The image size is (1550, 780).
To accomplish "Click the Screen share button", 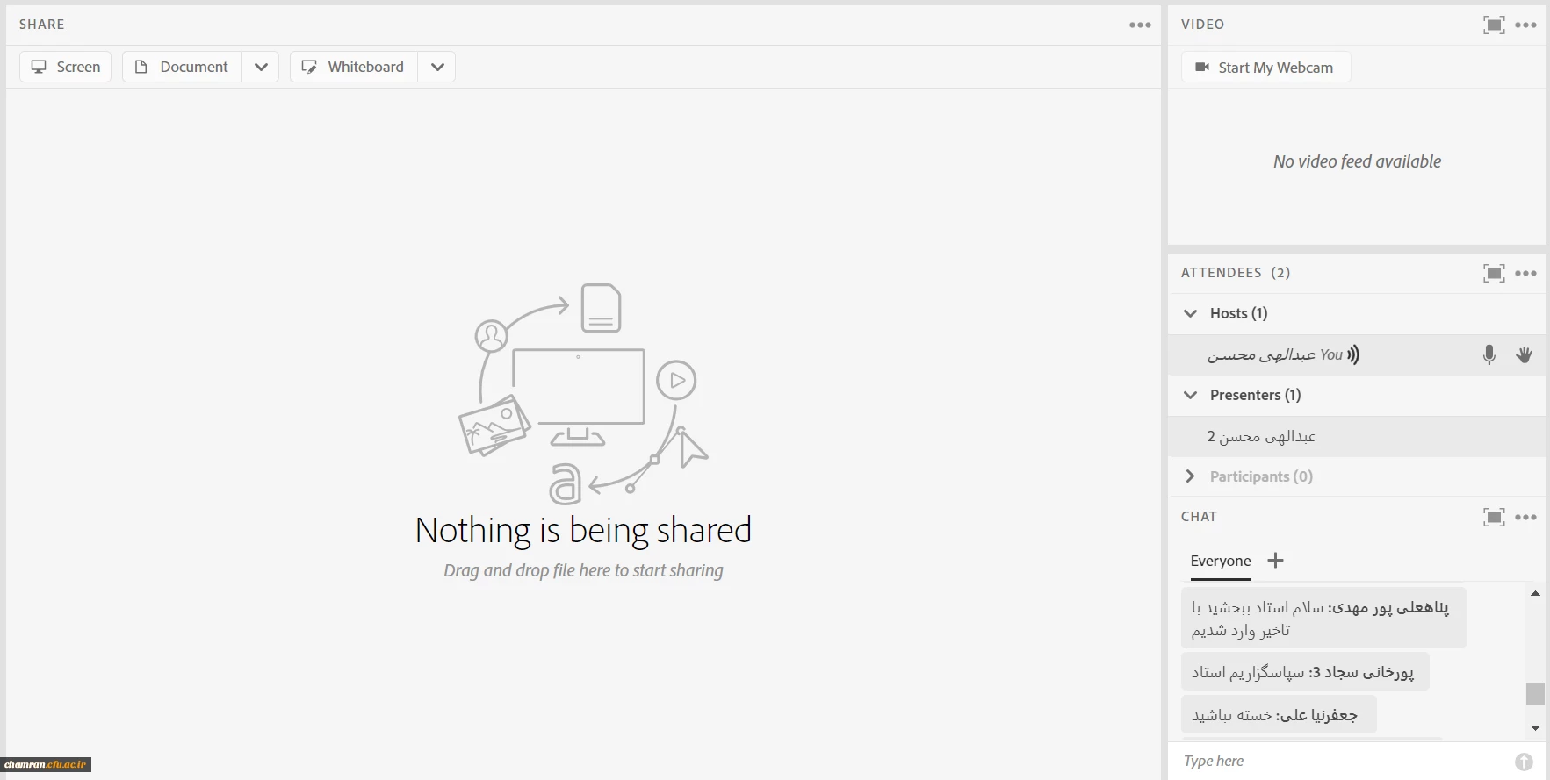I will pyautogui.click(x=66, y=67).
